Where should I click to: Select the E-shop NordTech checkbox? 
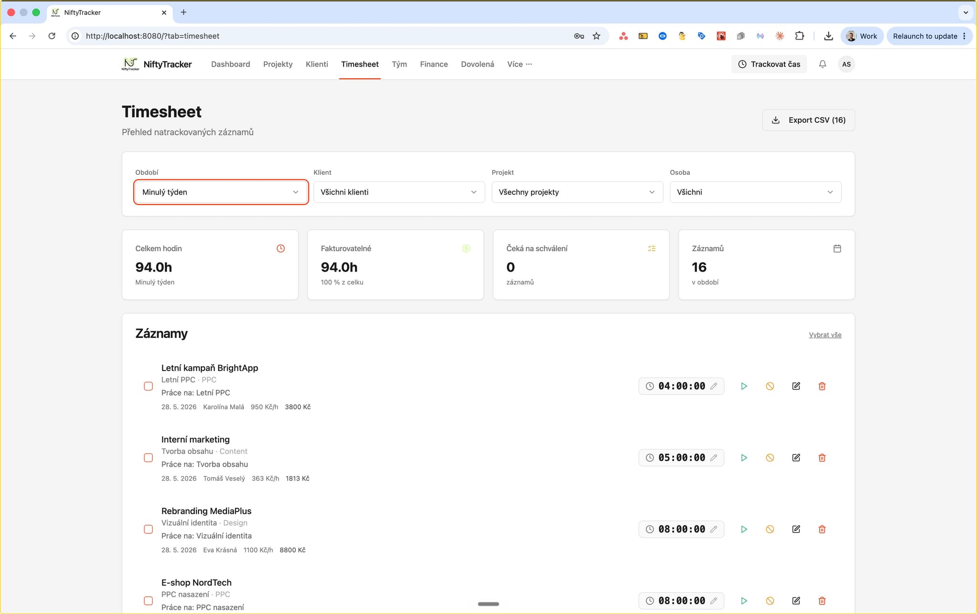148,601
